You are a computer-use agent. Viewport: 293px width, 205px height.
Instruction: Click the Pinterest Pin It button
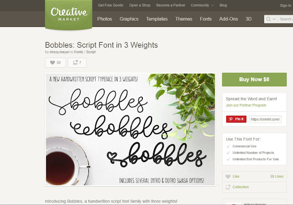236,119
